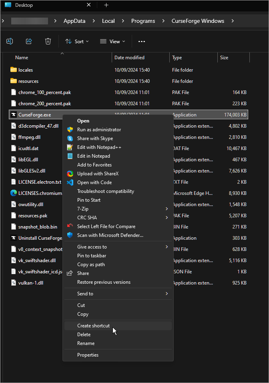
Task: Click the Delete trash can toolbar icon
Action: [48, 41]
